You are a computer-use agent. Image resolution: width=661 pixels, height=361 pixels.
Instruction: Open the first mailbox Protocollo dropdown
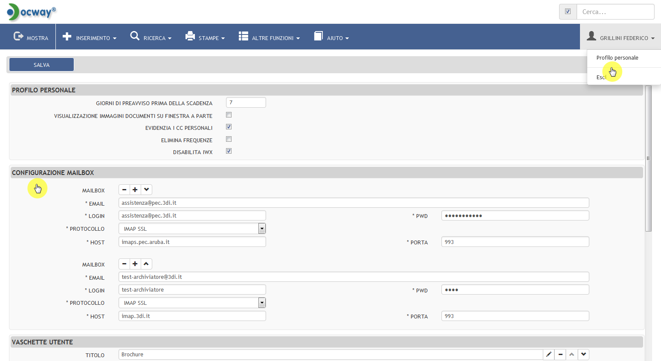coord(262,229)
